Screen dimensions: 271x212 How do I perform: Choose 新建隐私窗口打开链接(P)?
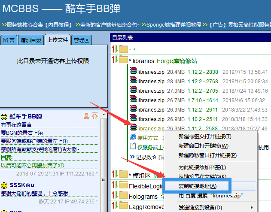(207, 155)
